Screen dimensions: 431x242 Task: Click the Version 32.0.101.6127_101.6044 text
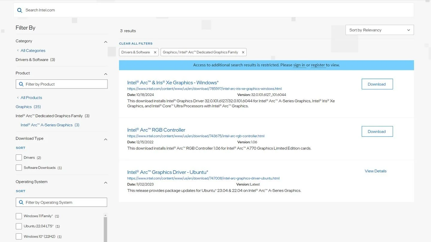coord(262,95)
